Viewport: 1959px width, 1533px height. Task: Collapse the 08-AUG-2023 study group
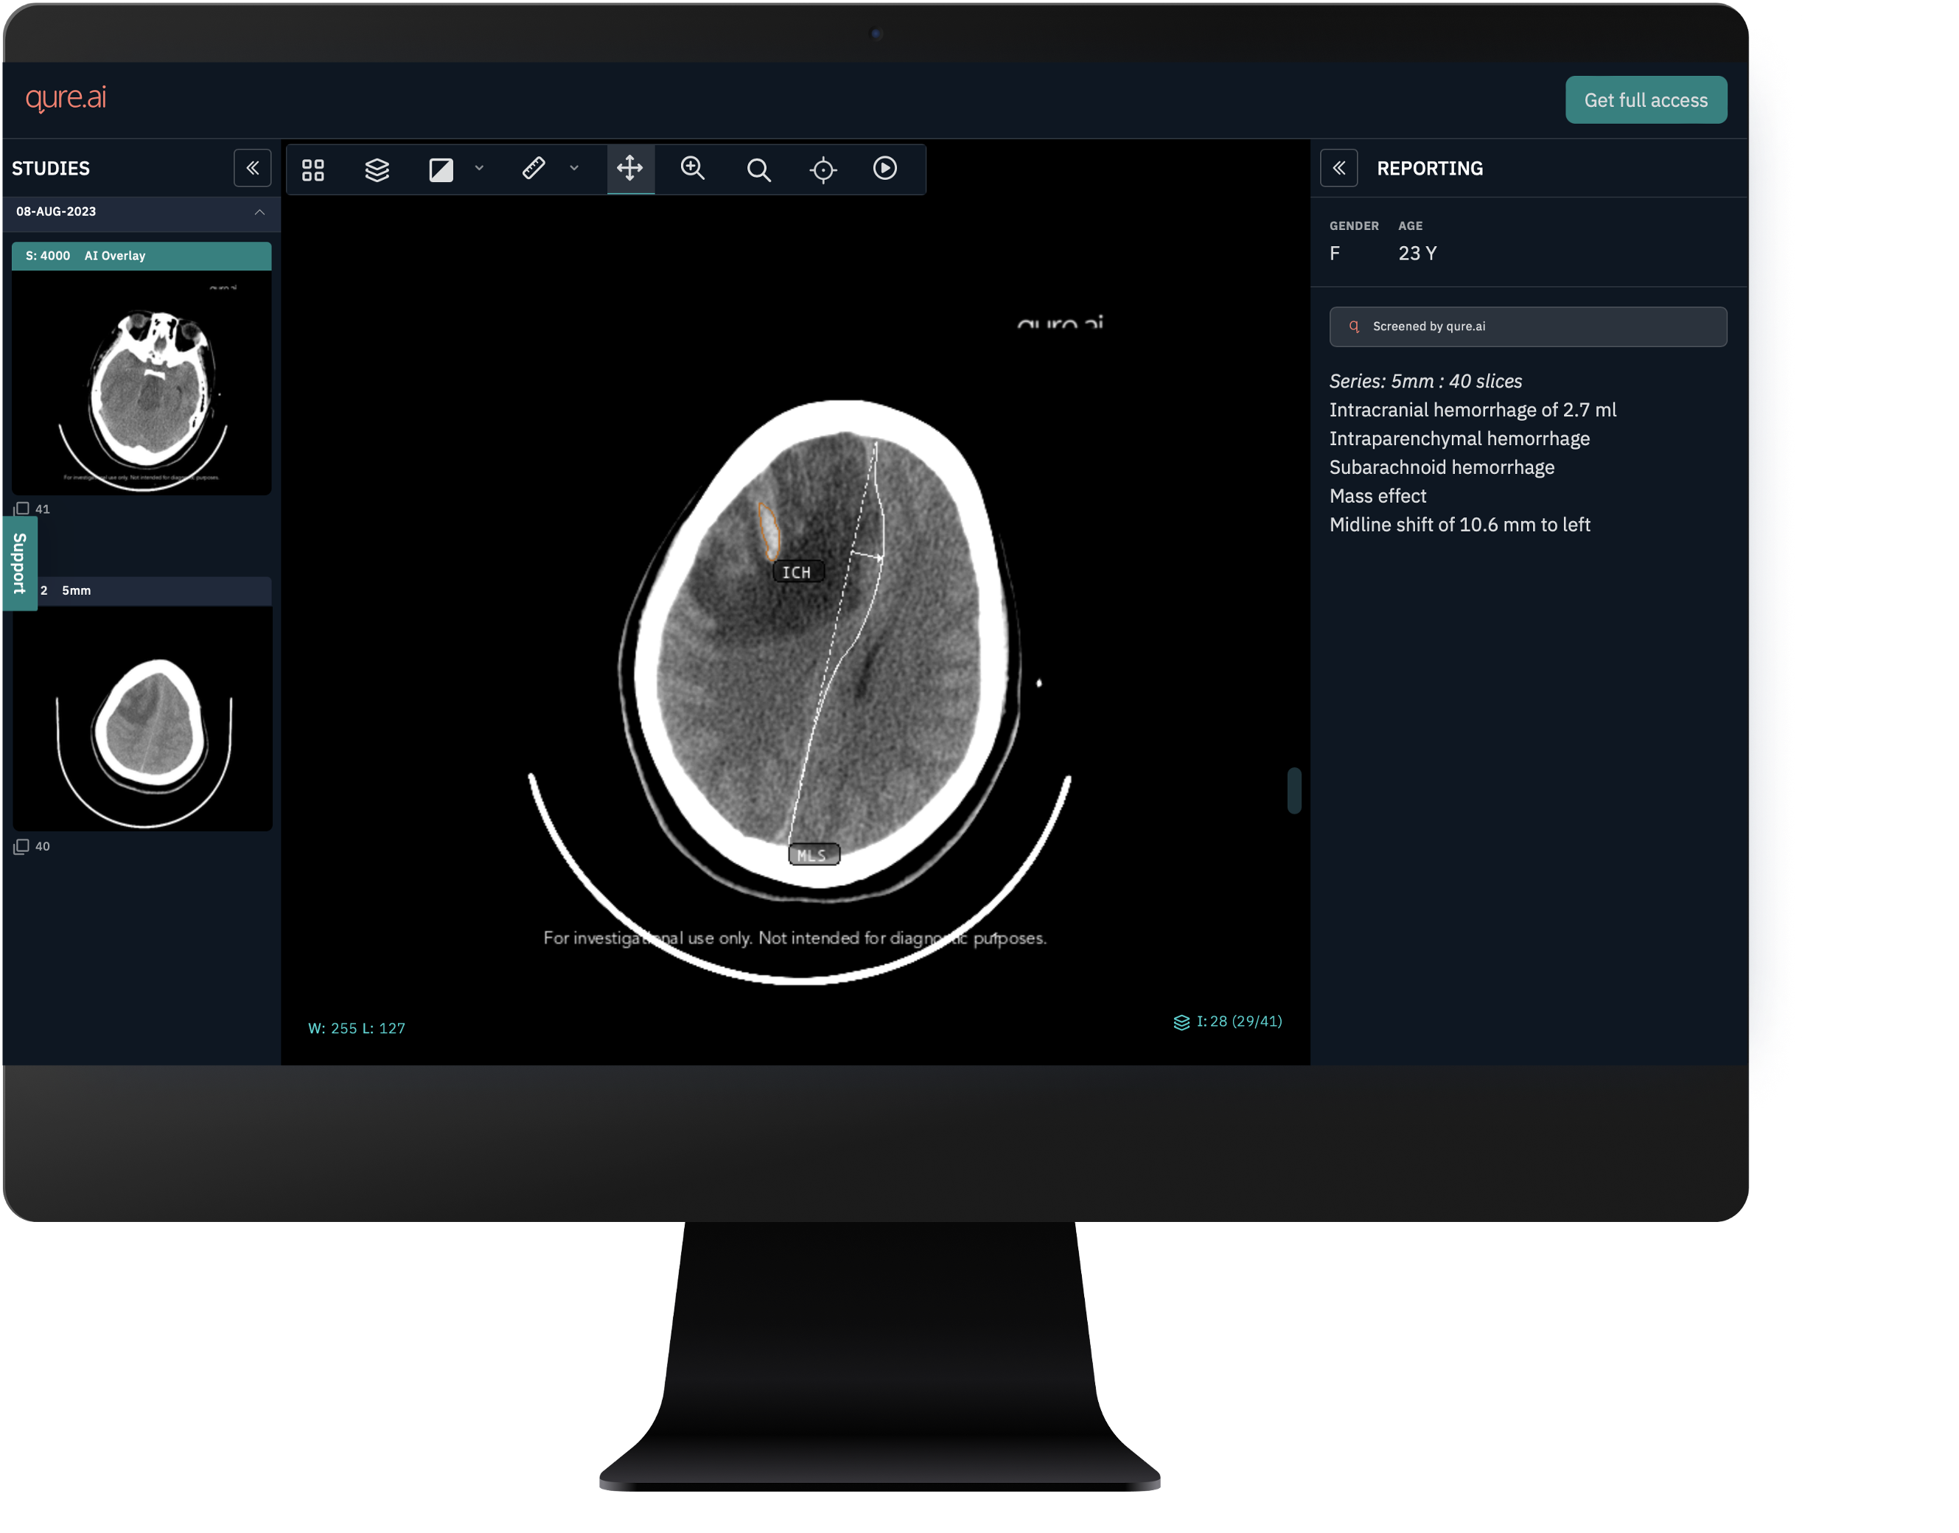click(x=259, y=212)
